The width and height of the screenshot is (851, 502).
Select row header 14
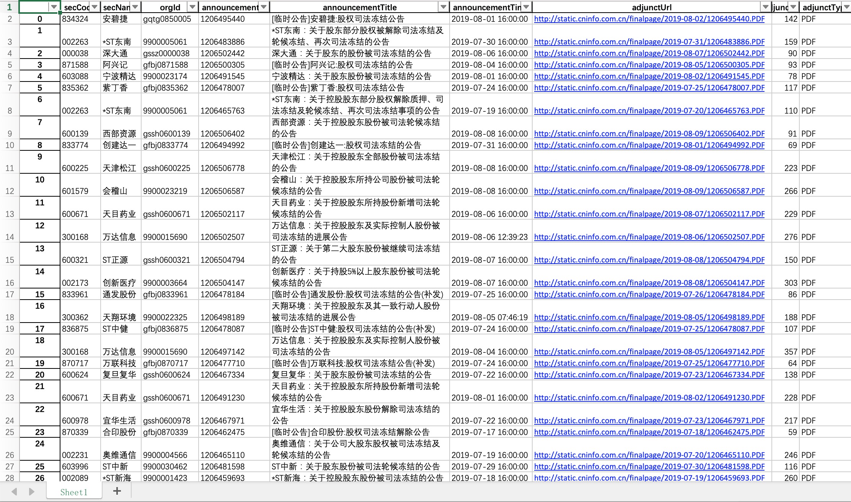10,237
